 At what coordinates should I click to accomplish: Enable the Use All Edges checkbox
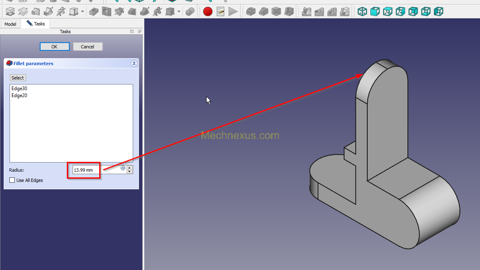12,180
